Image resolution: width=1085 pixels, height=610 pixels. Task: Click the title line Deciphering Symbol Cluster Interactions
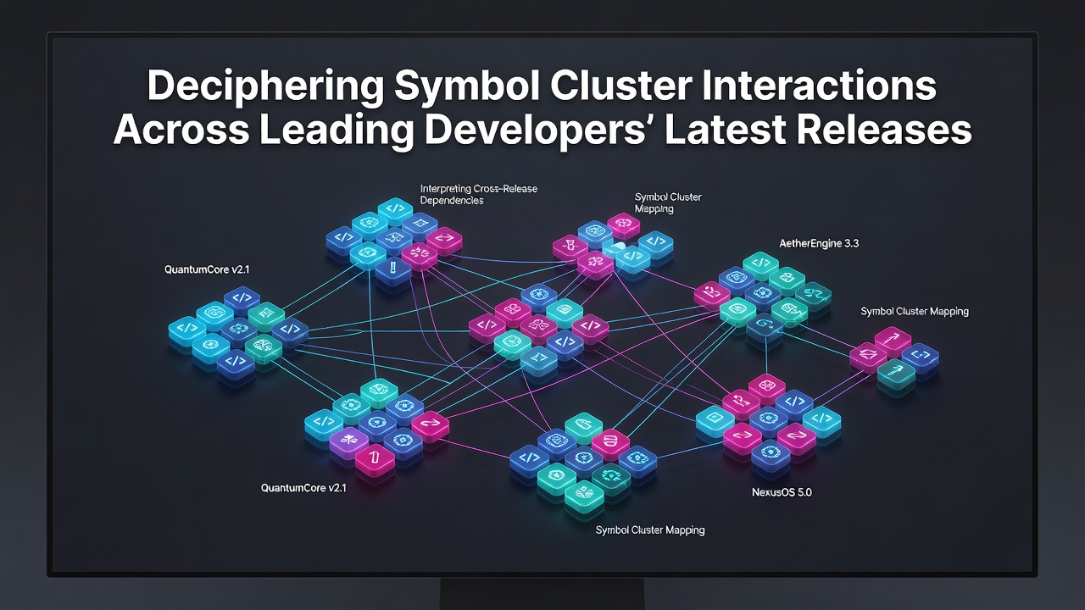(542, 88)
